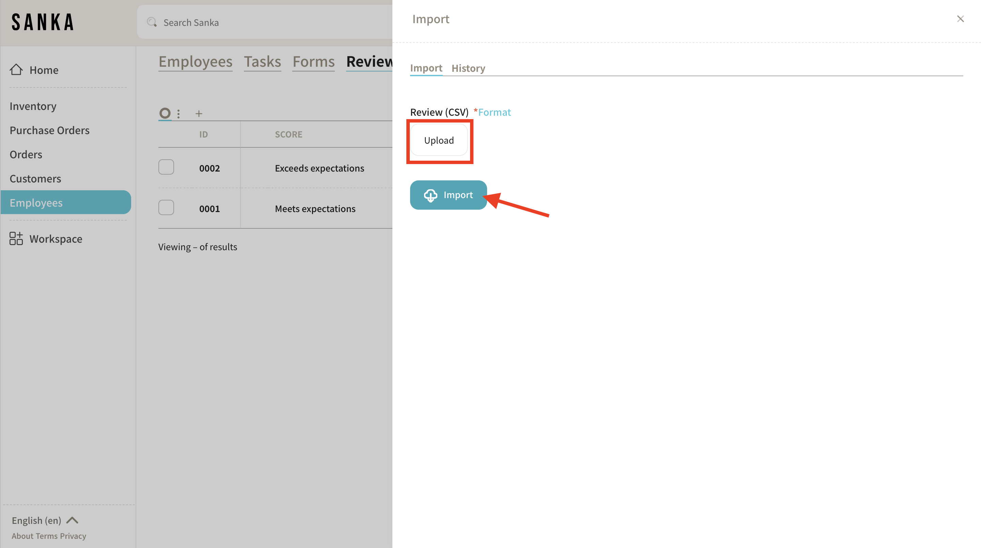Click the search magnifier icon
This screenshot has width=981, height=548.
pos(152,22)
